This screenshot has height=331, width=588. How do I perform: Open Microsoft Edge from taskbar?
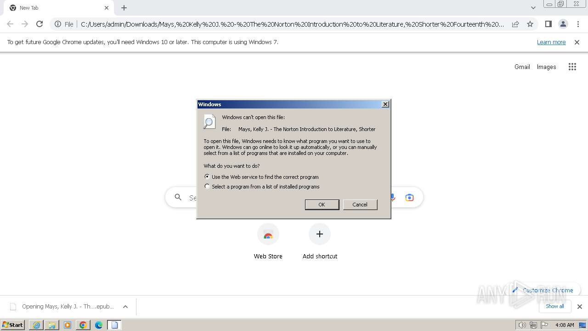coord(99,325)
